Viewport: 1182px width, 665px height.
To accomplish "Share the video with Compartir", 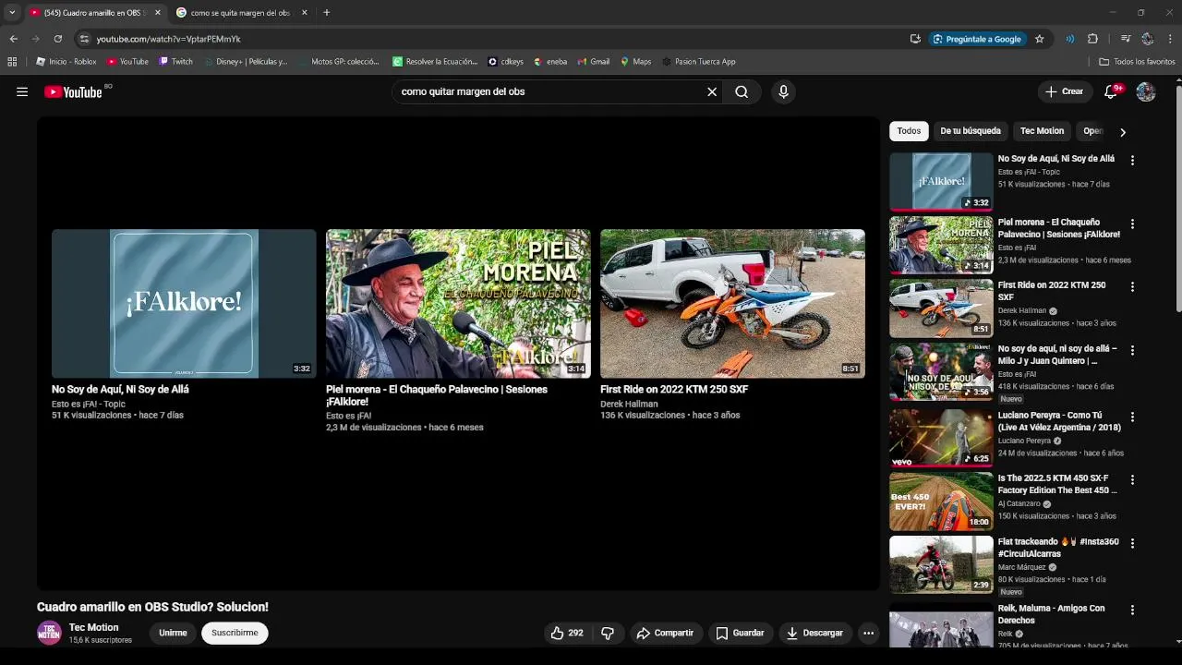I will click(666, 633).
